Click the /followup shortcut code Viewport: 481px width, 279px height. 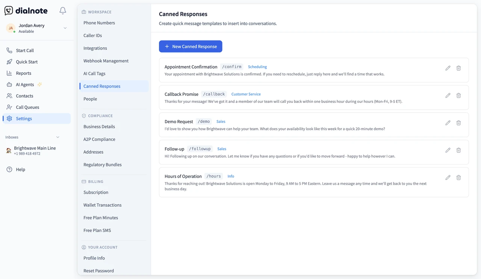click(x=200, y=149)
